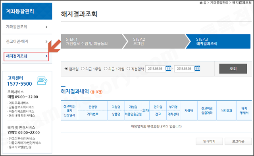Click the 고객센터 heading text

[15, 78]
